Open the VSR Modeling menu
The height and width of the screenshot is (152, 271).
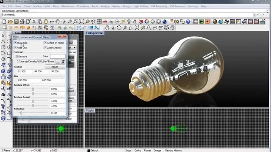pyautogui.click(x=159, y=6)
